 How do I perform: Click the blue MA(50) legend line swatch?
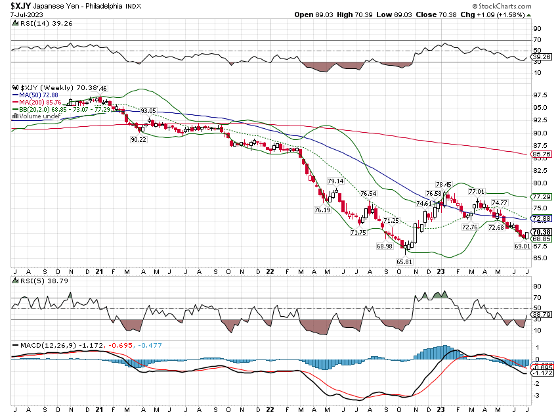pos(15,95)
